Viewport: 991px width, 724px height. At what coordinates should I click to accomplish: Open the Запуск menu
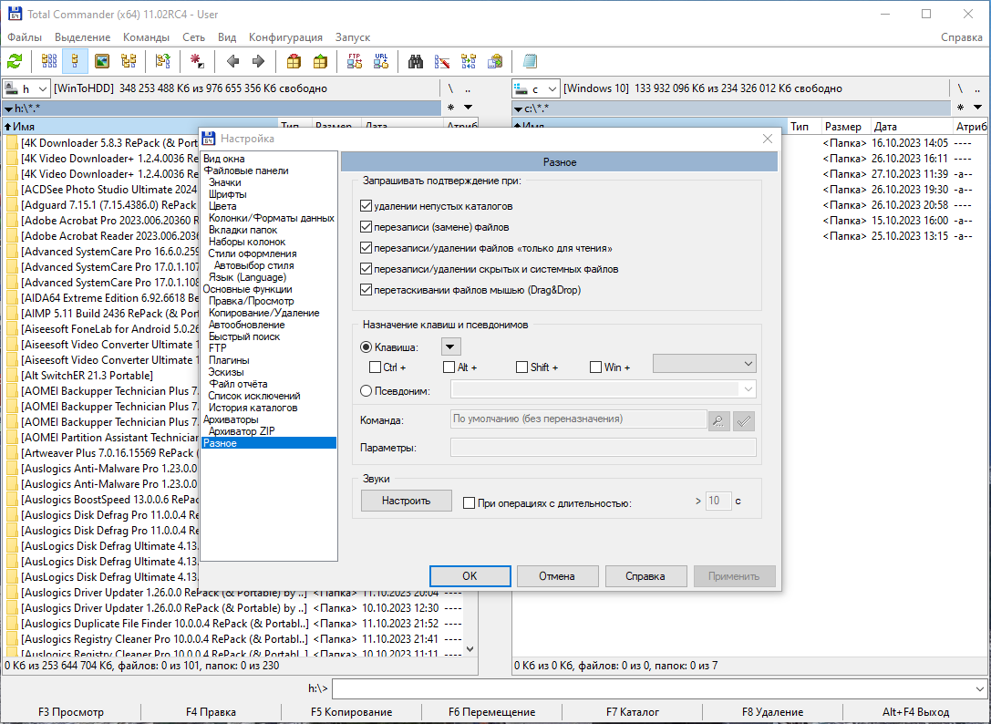[x=353, y=37]
